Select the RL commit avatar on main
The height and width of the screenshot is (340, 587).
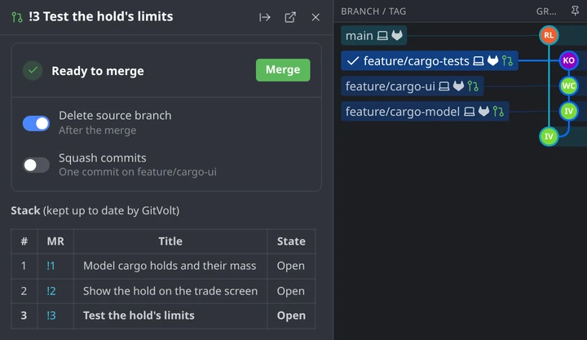[x=549, y=35]
